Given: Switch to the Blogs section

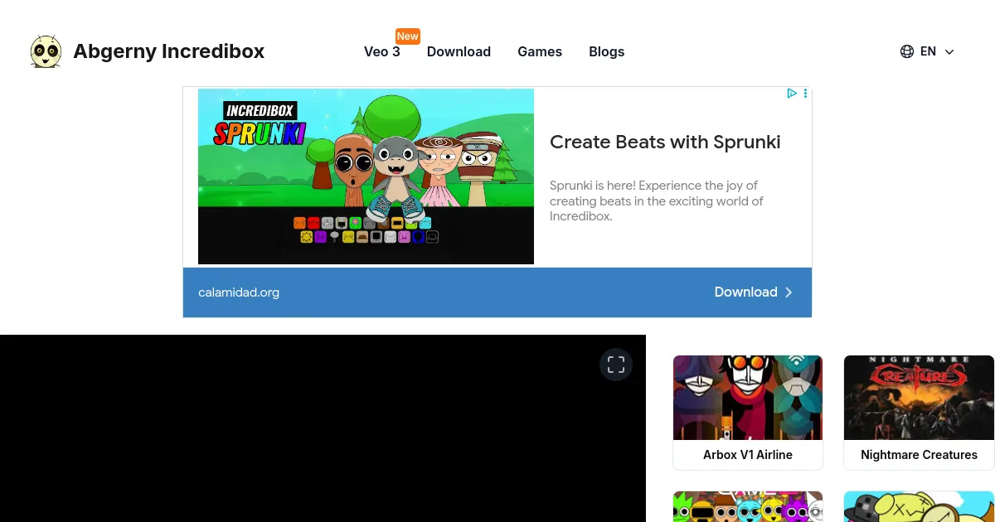Looking at the screenshot, I should pos(606,51).
